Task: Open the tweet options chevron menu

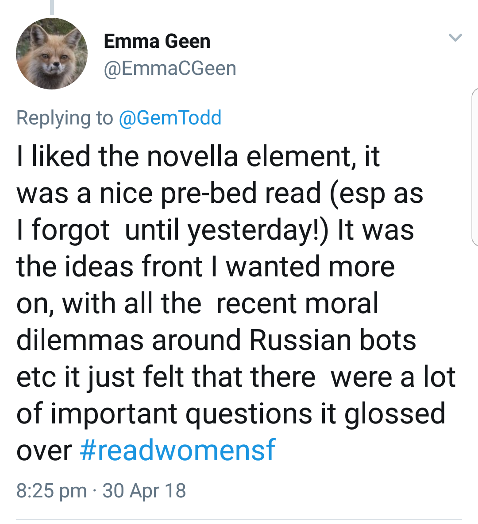Action: (x=455, y=38)
